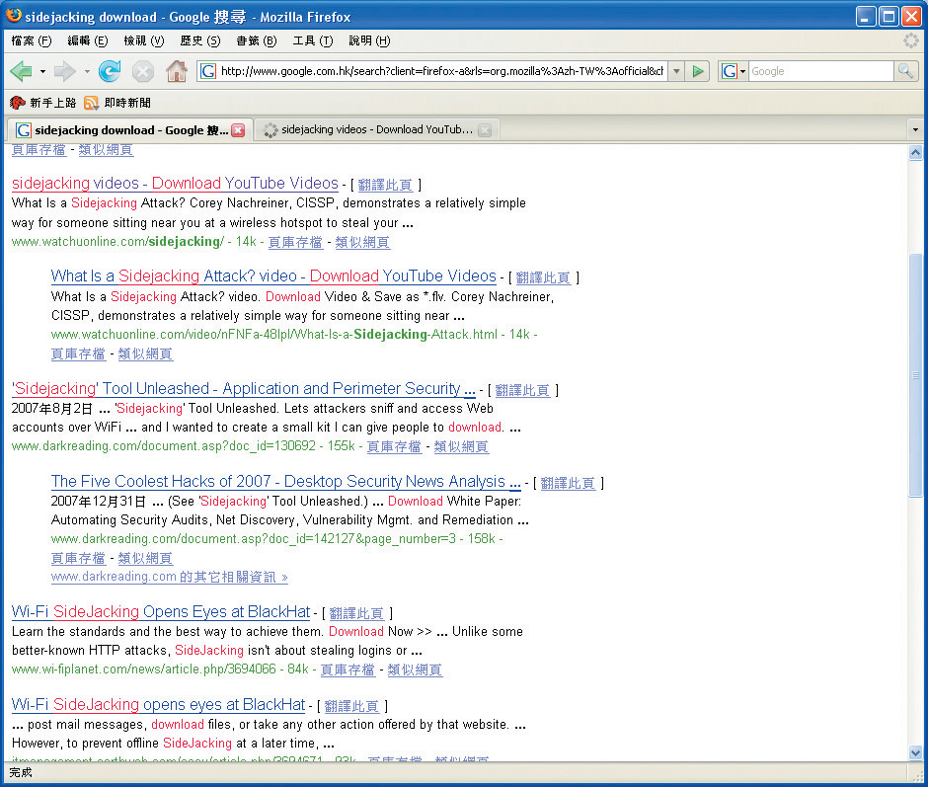
Task: Go to the Home page
Action: pos(177,72)
